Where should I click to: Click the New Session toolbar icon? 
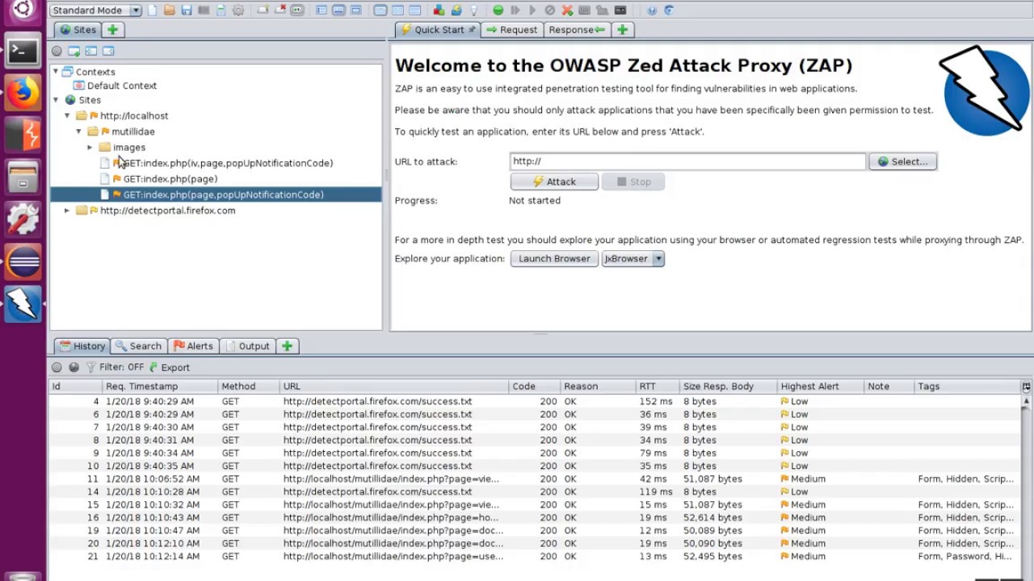click(153, 10)
